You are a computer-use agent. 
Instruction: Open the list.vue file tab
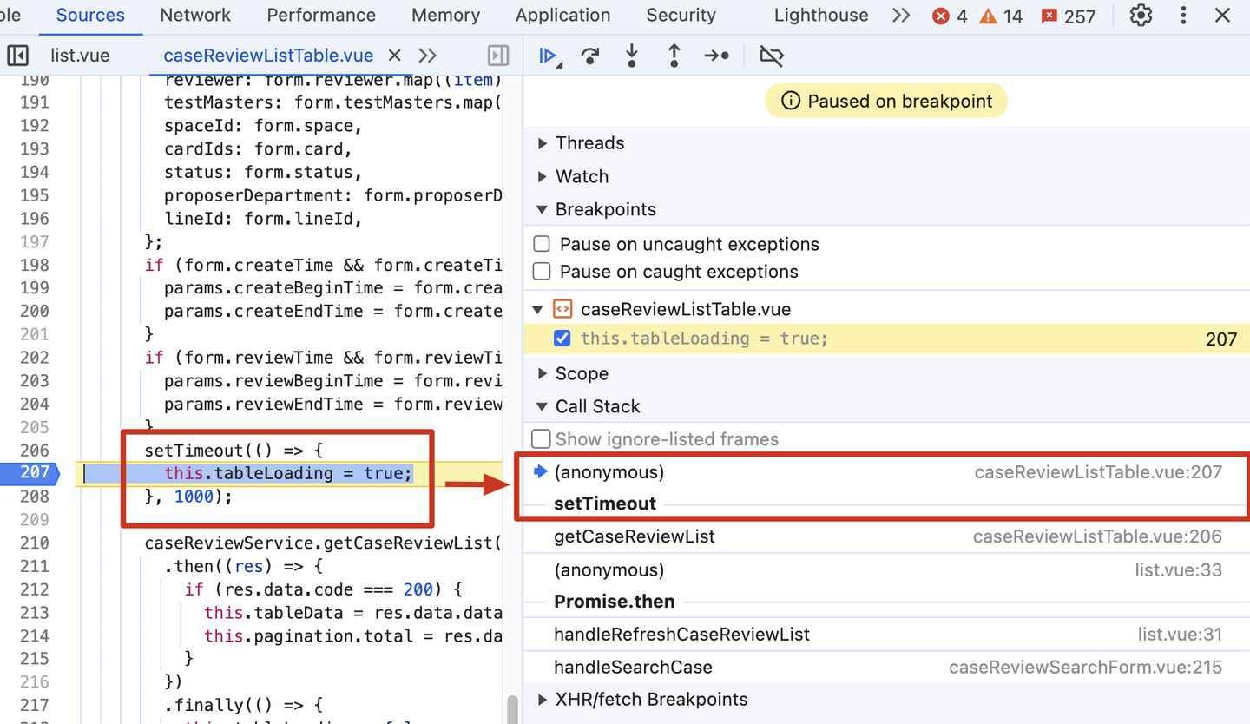pos(80,56)
